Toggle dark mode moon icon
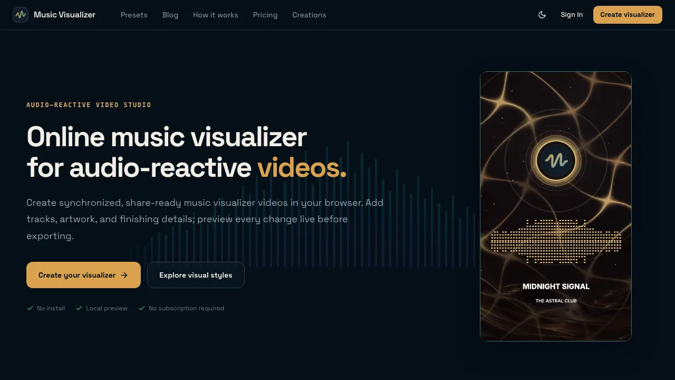675x380 pixels. [x=542, y=15]
